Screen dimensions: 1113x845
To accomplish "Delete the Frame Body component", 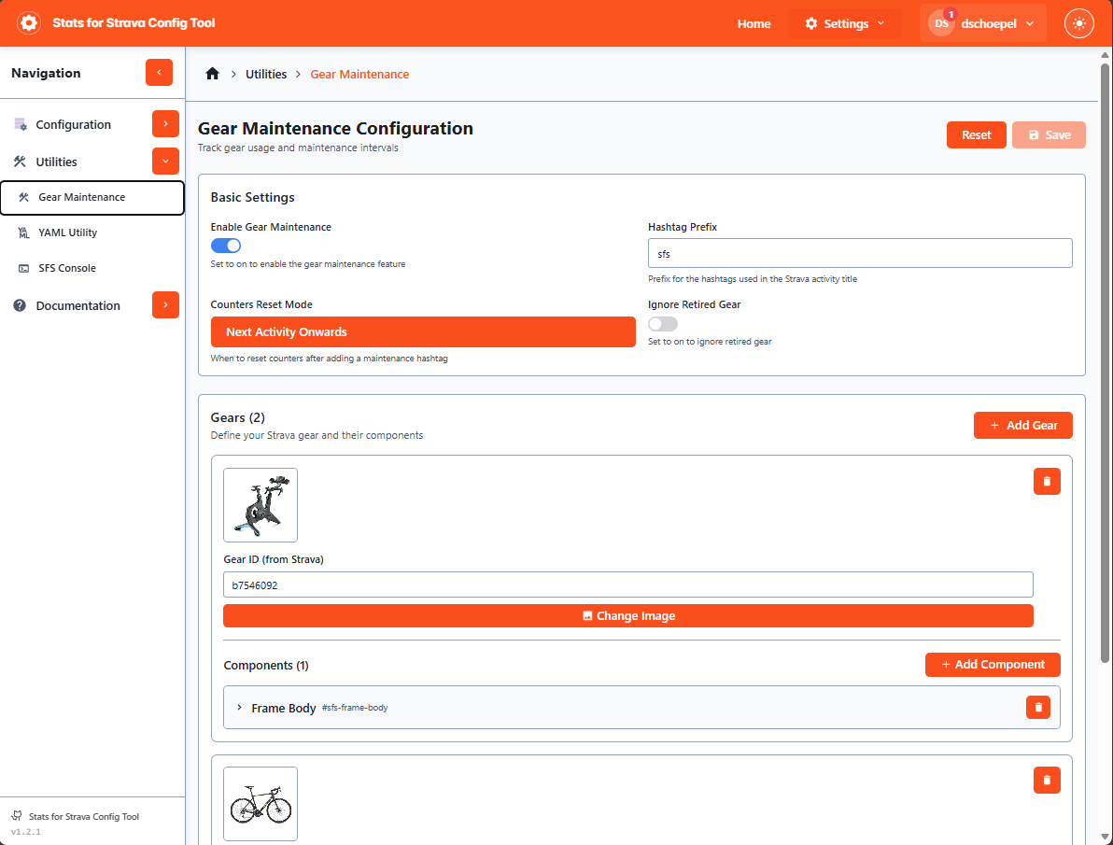I will click(x=1037, y=708).
